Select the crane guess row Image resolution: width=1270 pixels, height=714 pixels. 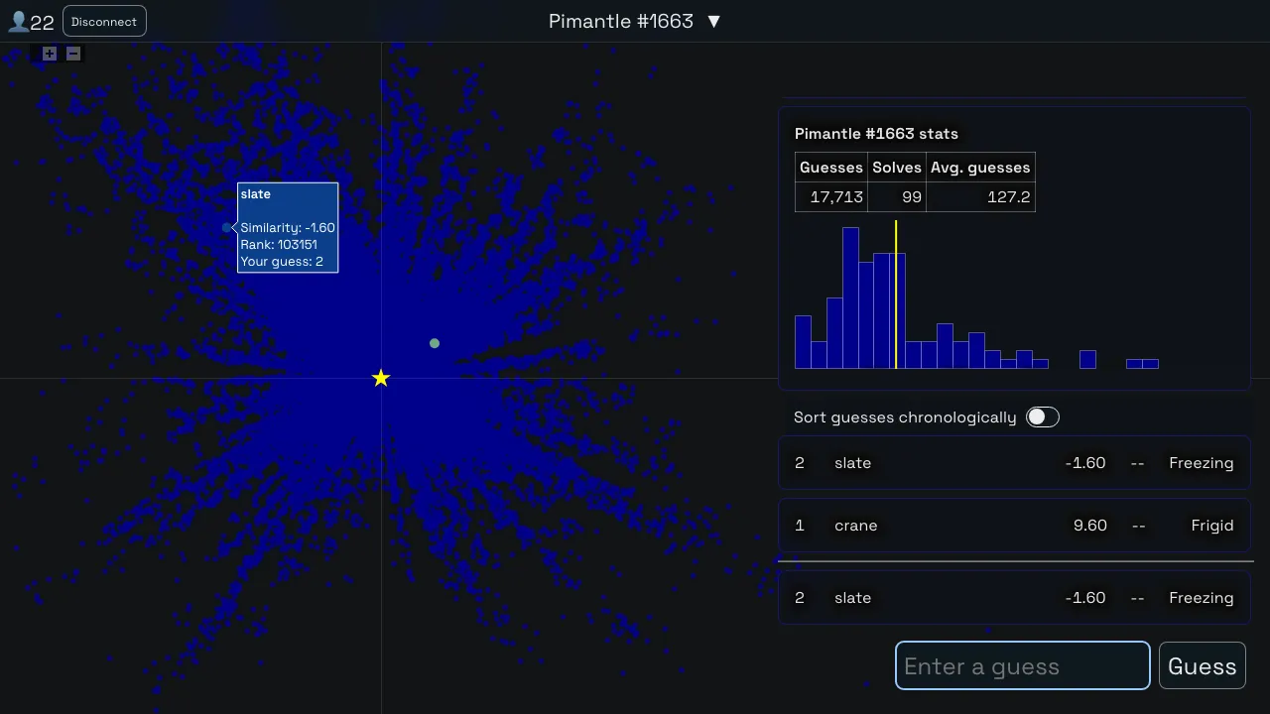tap(1014, 526)
